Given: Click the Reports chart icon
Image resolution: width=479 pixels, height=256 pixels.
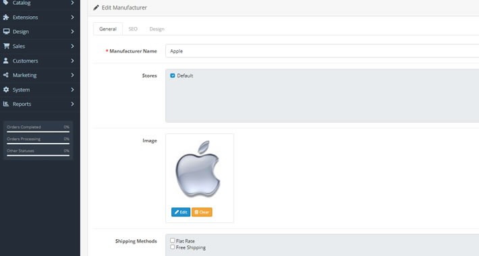Looking at the screenshot, I should [6, 104].
